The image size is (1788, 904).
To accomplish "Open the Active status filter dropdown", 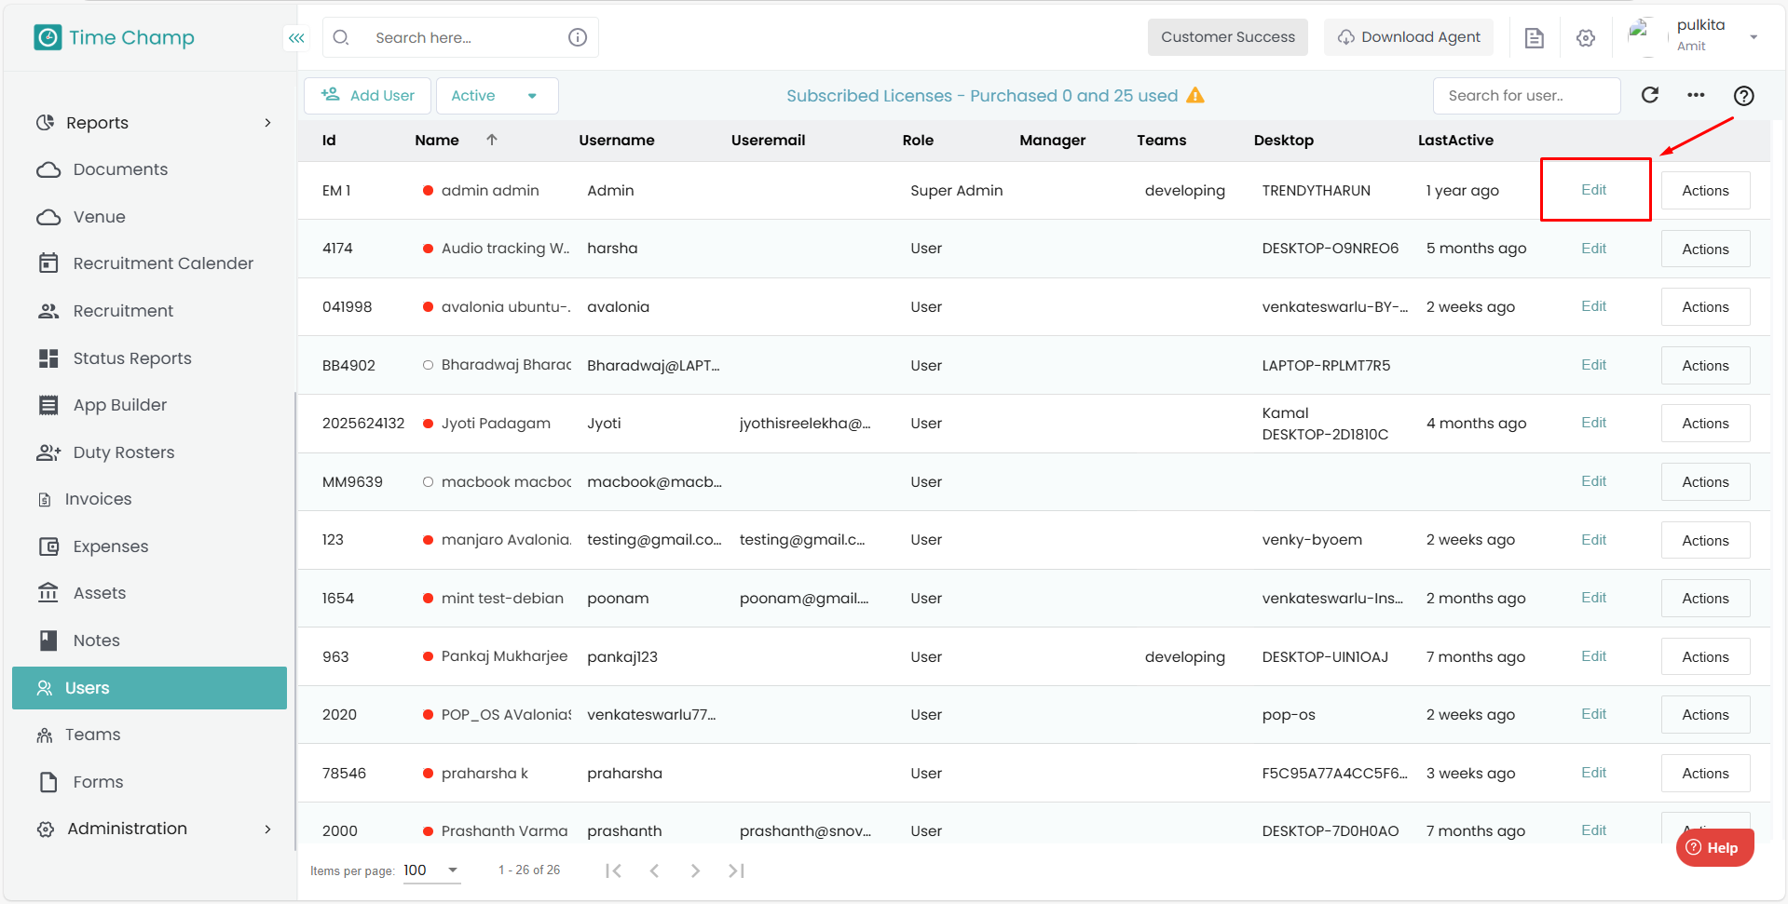I will coord(497,96).
